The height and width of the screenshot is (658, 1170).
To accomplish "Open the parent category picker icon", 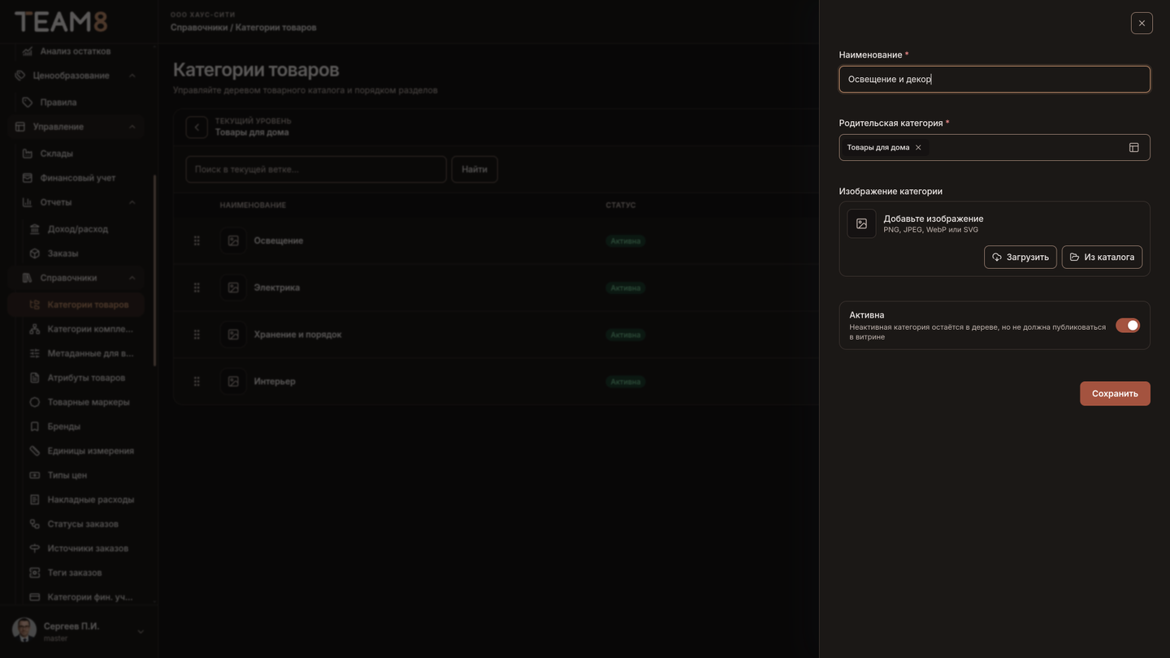I will pyautogui.click(x=1134, y=148).
